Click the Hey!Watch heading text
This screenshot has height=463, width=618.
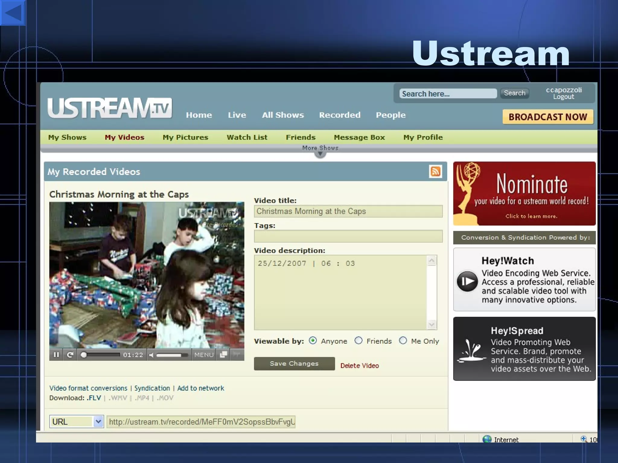(508, 260)
